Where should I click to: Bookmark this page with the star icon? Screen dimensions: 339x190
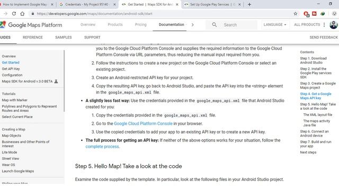pos(296,14)
